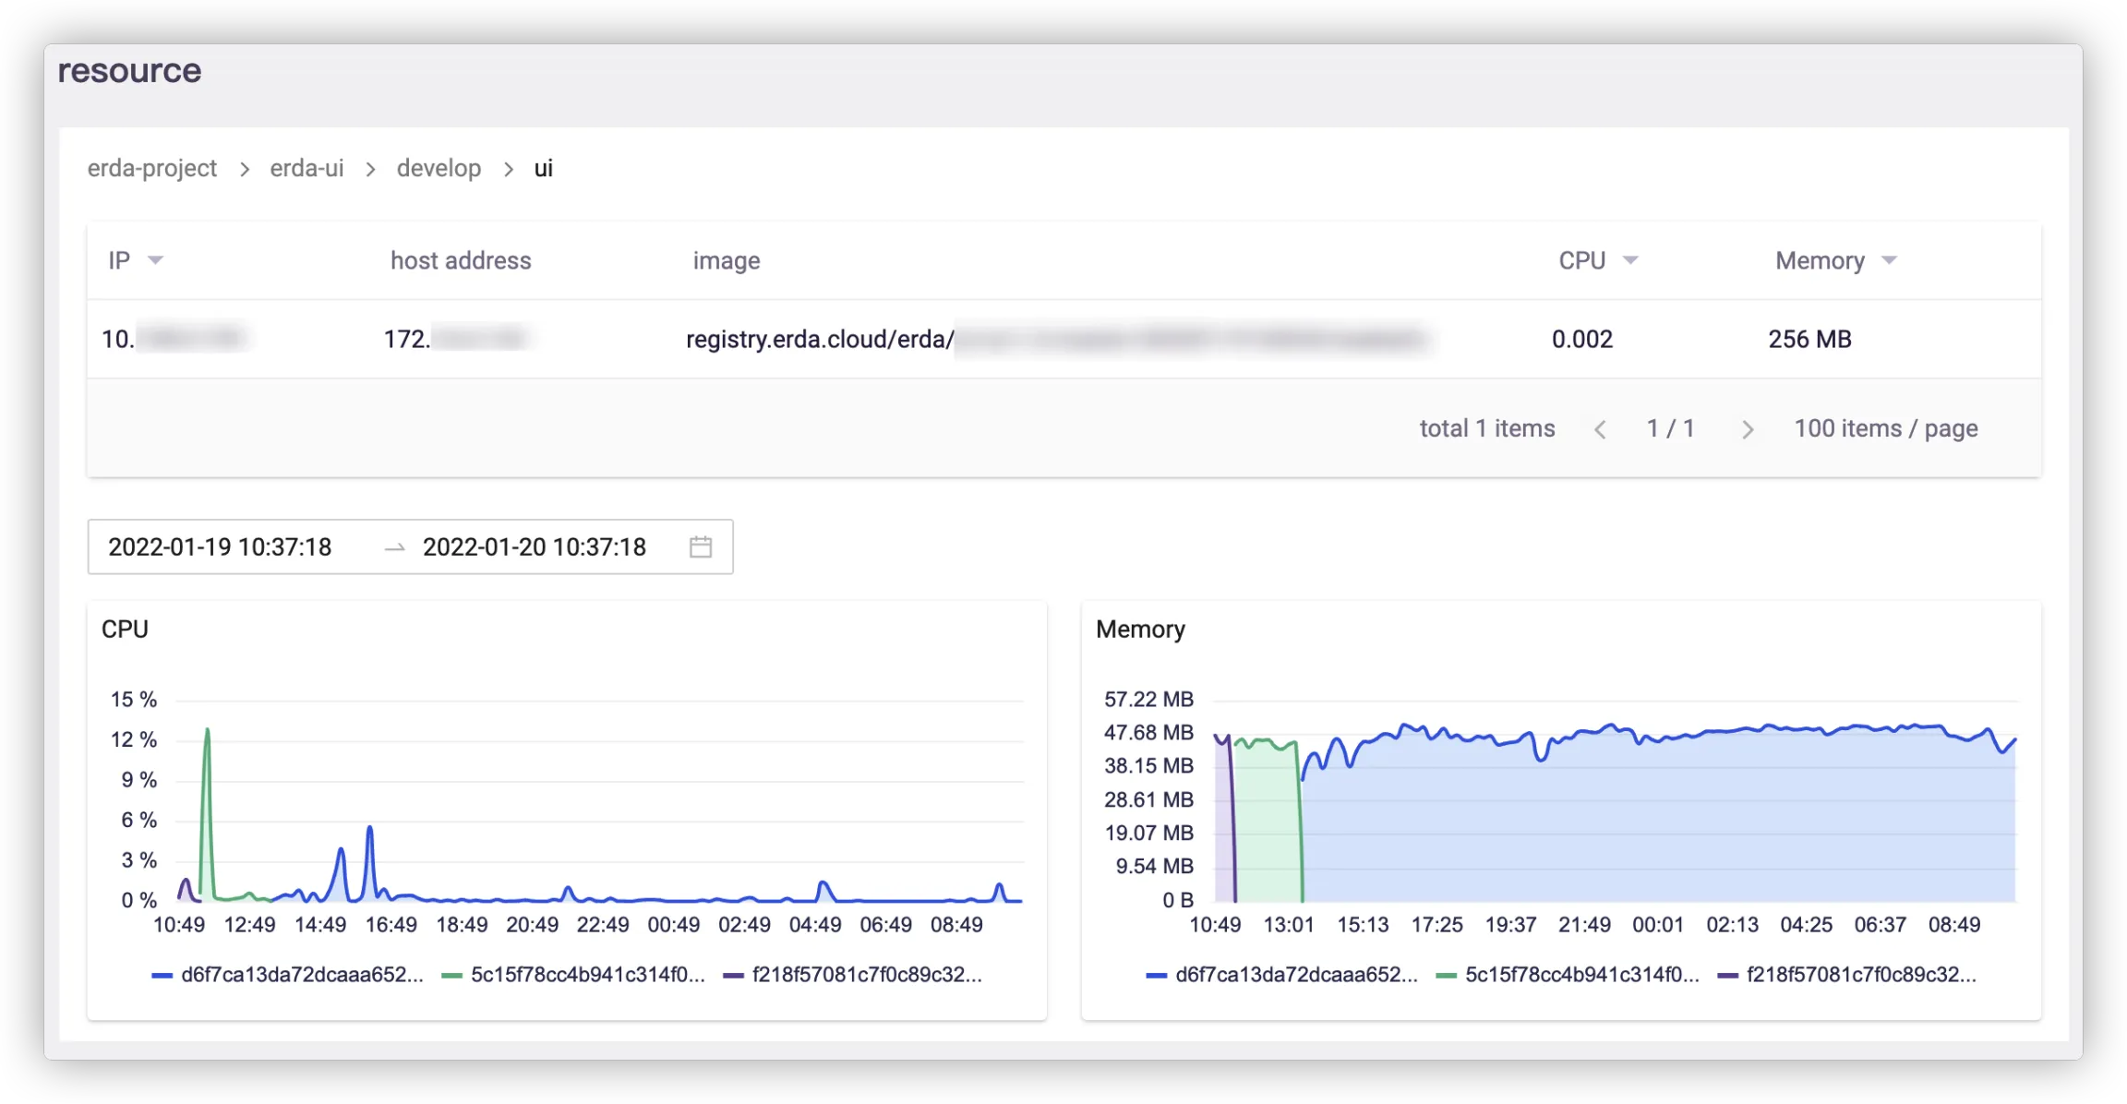Toggle 5c15f78c series in CPU legend
This screenshot has width=2127, height=1104.
[x=573, y=975]
